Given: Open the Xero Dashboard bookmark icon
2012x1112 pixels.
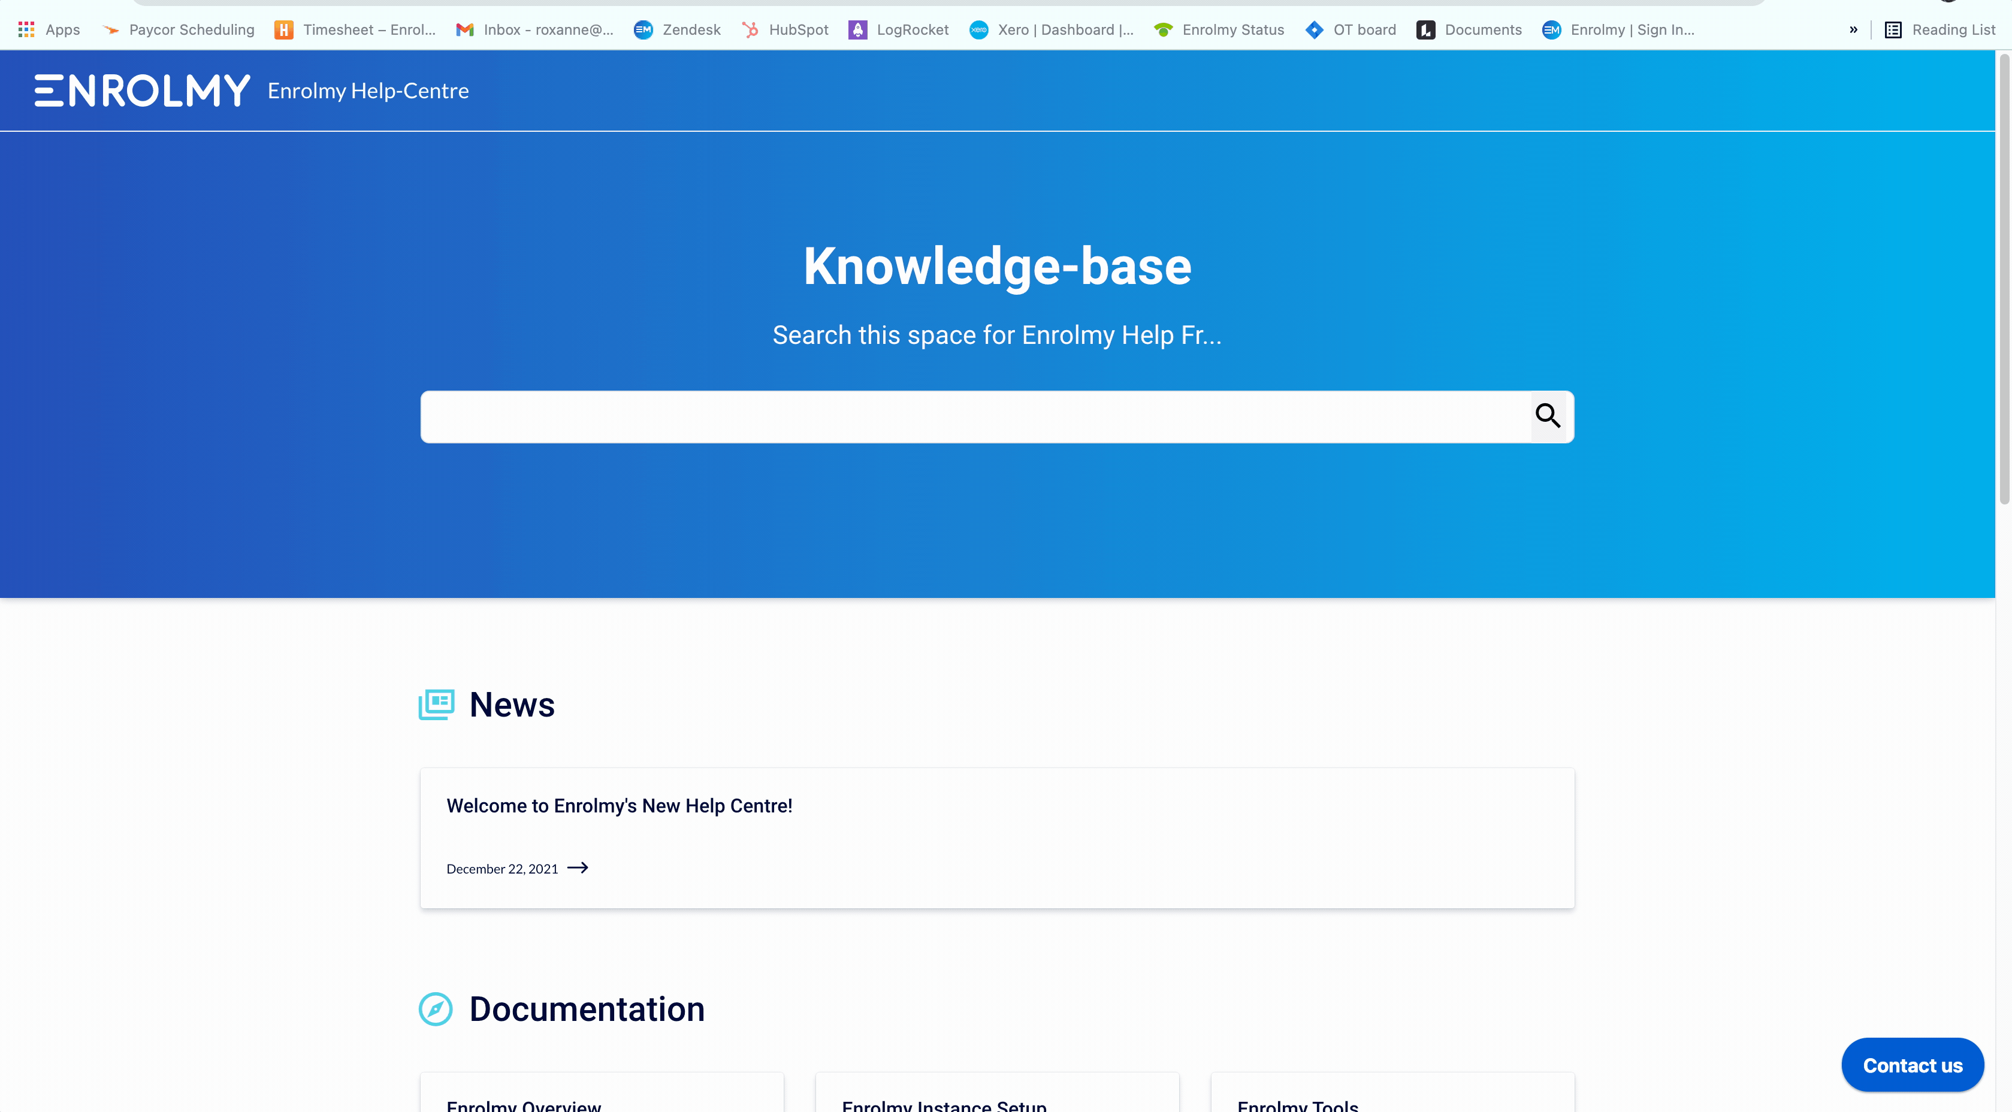Looking at the screenshot, I should (x=978, y=30).
